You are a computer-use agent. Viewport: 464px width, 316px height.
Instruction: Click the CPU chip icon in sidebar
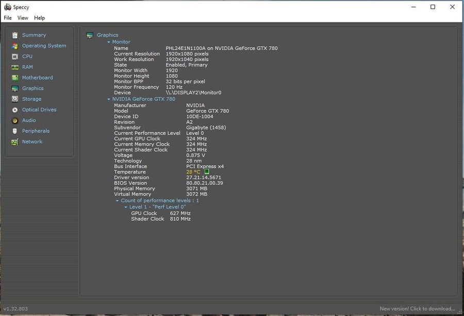click(x=15, y=57)
